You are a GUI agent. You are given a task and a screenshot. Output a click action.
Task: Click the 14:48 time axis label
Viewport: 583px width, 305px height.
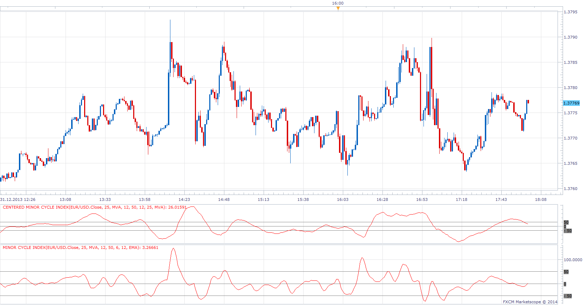tap(224, 199)
